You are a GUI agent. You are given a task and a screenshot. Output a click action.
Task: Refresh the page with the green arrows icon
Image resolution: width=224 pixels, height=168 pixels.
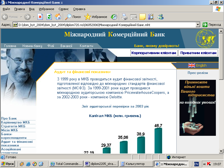click(x=49, y=17)
